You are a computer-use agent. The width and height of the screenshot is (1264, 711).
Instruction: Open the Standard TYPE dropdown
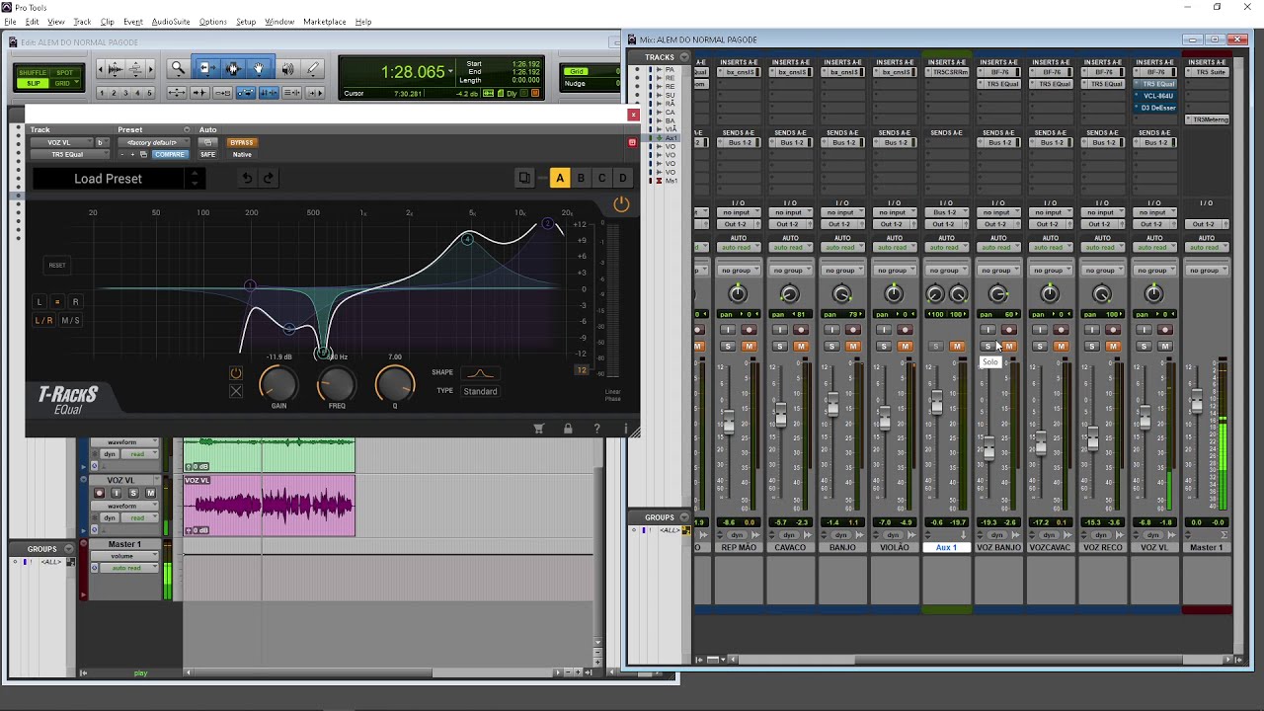pos(481,391)
